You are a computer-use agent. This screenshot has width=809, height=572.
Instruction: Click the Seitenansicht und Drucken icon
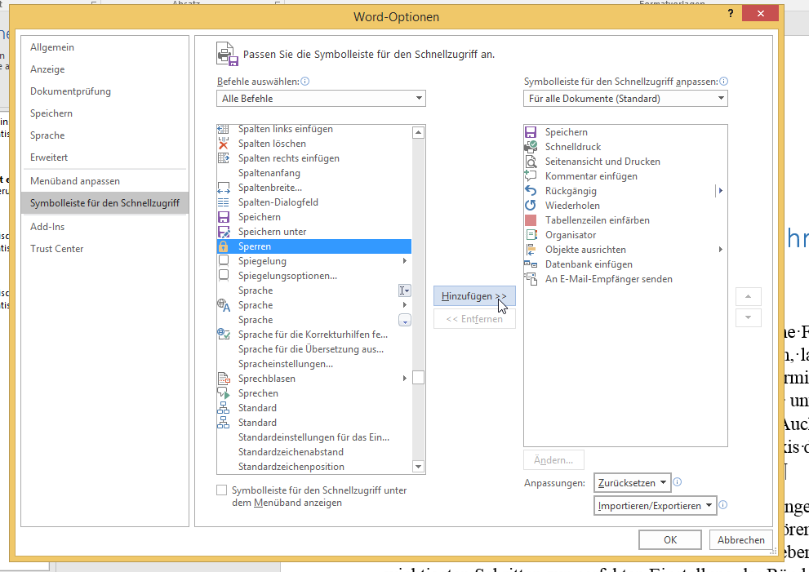click(531, 162)
